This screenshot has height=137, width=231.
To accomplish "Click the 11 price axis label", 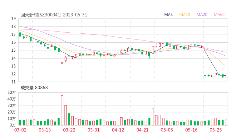I will point(13,82).
